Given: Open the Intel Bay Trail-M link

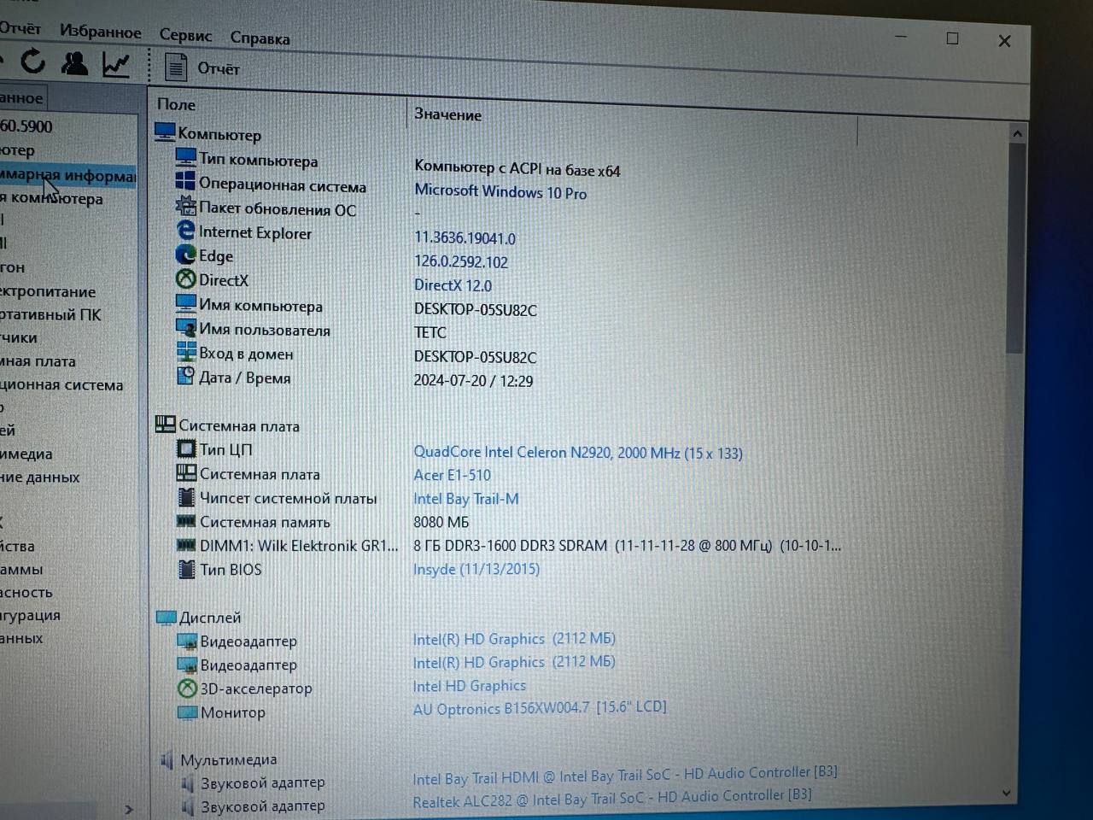Looking at the screenshot, I should pos(465,499).
